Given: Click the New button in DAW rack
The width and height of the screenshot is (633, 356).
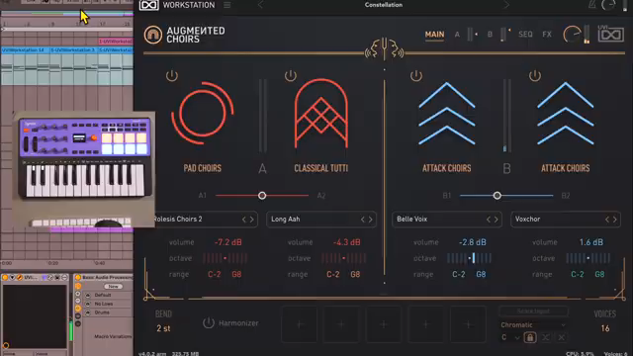Looking at the screenshot, I should click(113, 286).
